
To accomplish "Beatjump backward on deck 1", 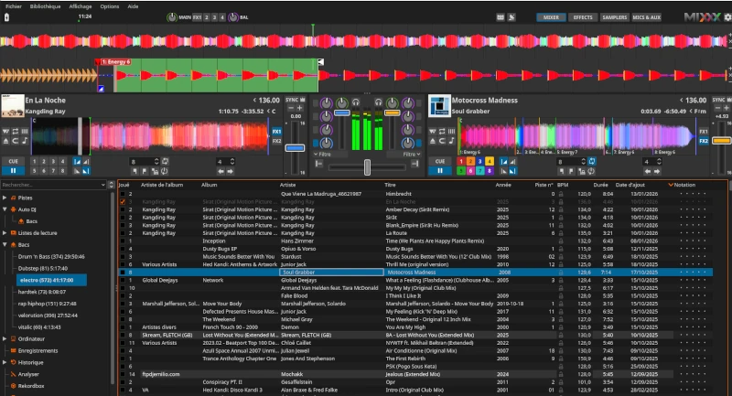I will point(221,171).
